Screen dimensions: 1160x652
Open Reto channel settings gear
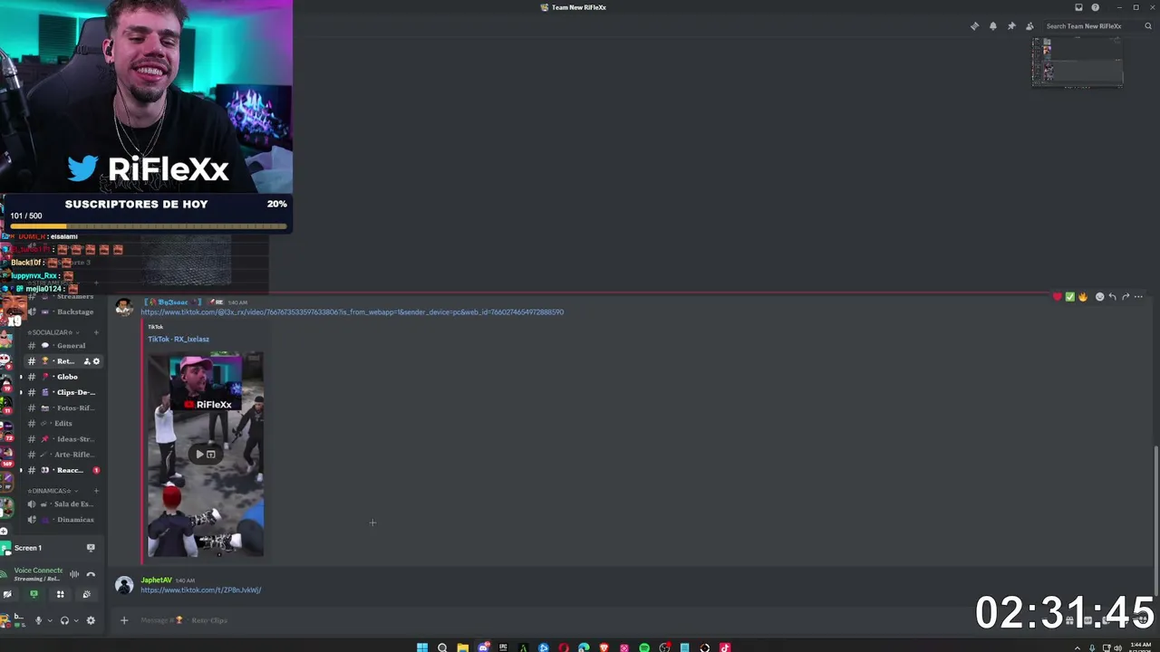coord(96,361)
